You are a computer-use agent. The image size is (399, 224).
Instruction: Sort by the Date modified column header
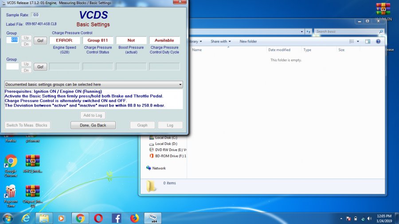(x=279, y=50)
